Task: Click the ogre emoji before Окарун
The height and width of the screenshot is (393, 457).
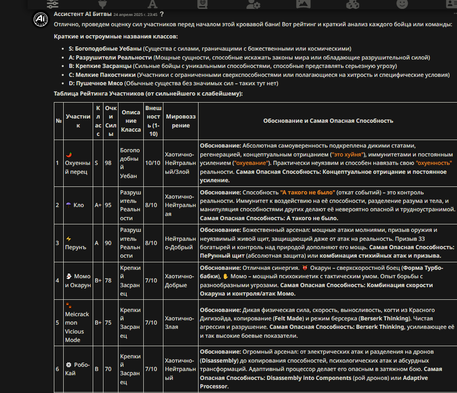Action: (305, 267)
